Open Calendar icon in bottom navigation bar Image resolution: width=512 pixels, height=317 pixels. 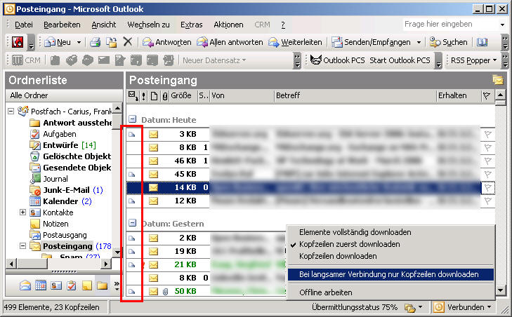coord(41,285)
